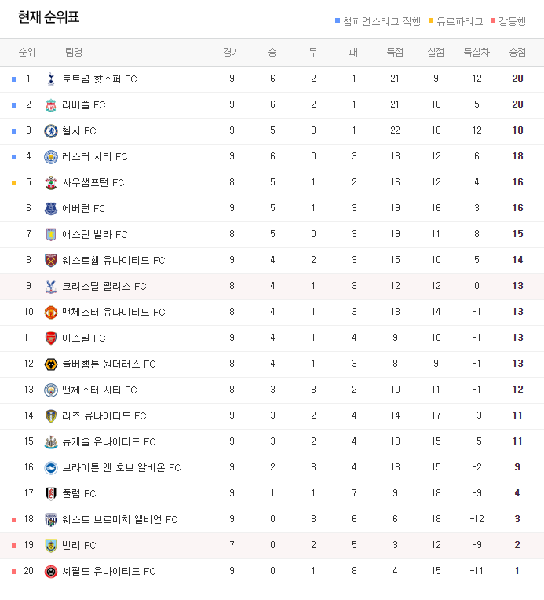Click the Crystal Palace crest icon
This screenshot has width=544, height=600.
(x=51, y=286)
